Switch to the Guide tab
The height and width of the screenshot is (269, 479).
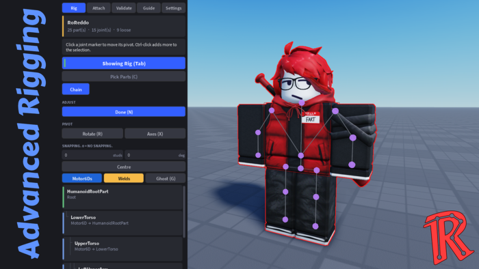(148, 8)
